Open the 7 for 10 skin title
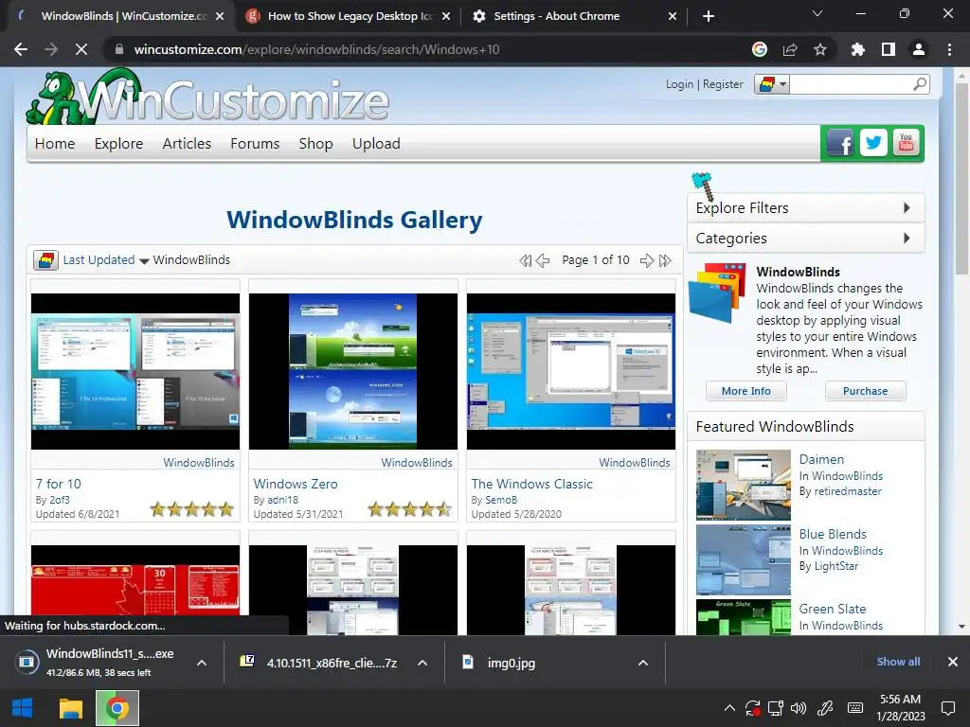The width and height of the screenshot is (970, 727). pyautogui.click(x=58, y=484)
